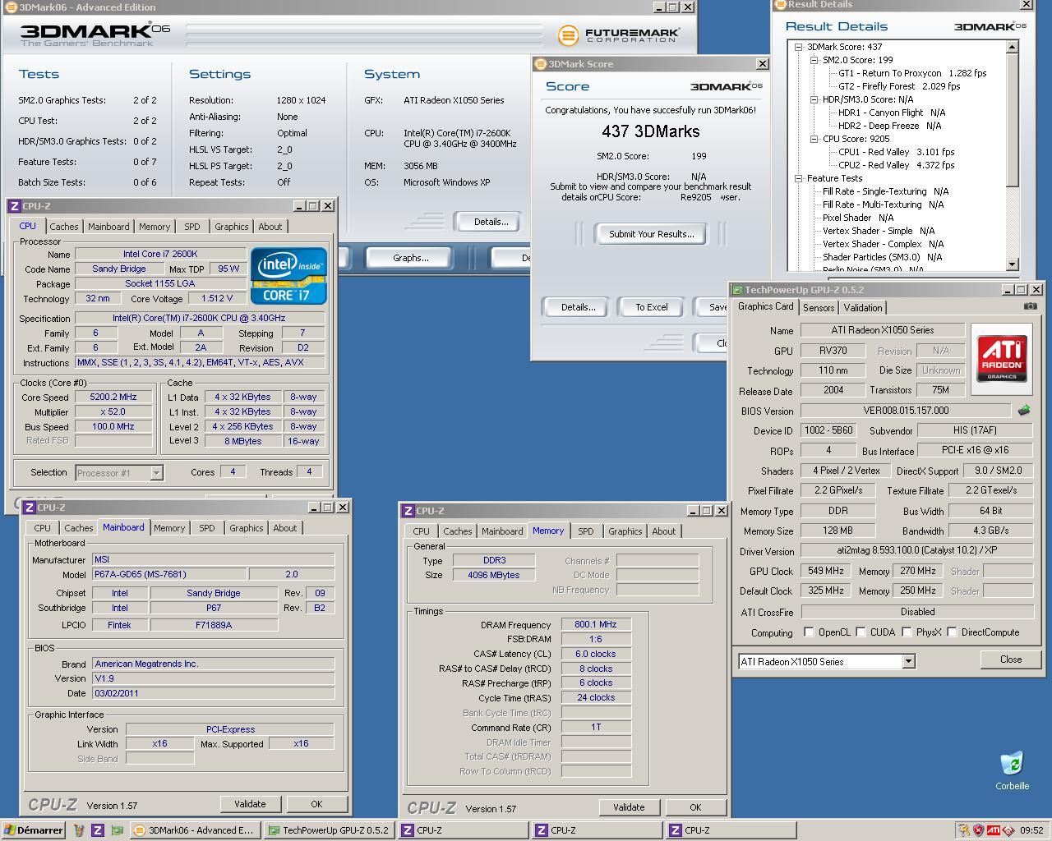Select the CPU2 - Red Valley 4.372 fps row
The height and width of the screenshot is (841, 1052).
(897, 165)
